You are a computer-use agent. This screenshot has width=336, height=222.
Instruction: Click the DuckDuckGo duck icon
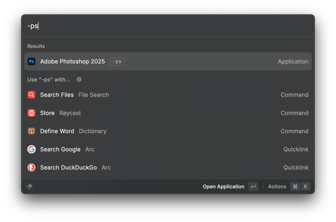click(31, 168)
